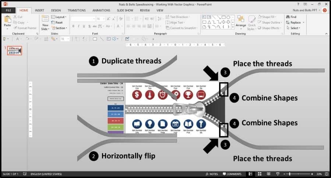Start Slide Show from status bar icon
The width and height of the screenshot is (331, 178).
pos(278,174)
